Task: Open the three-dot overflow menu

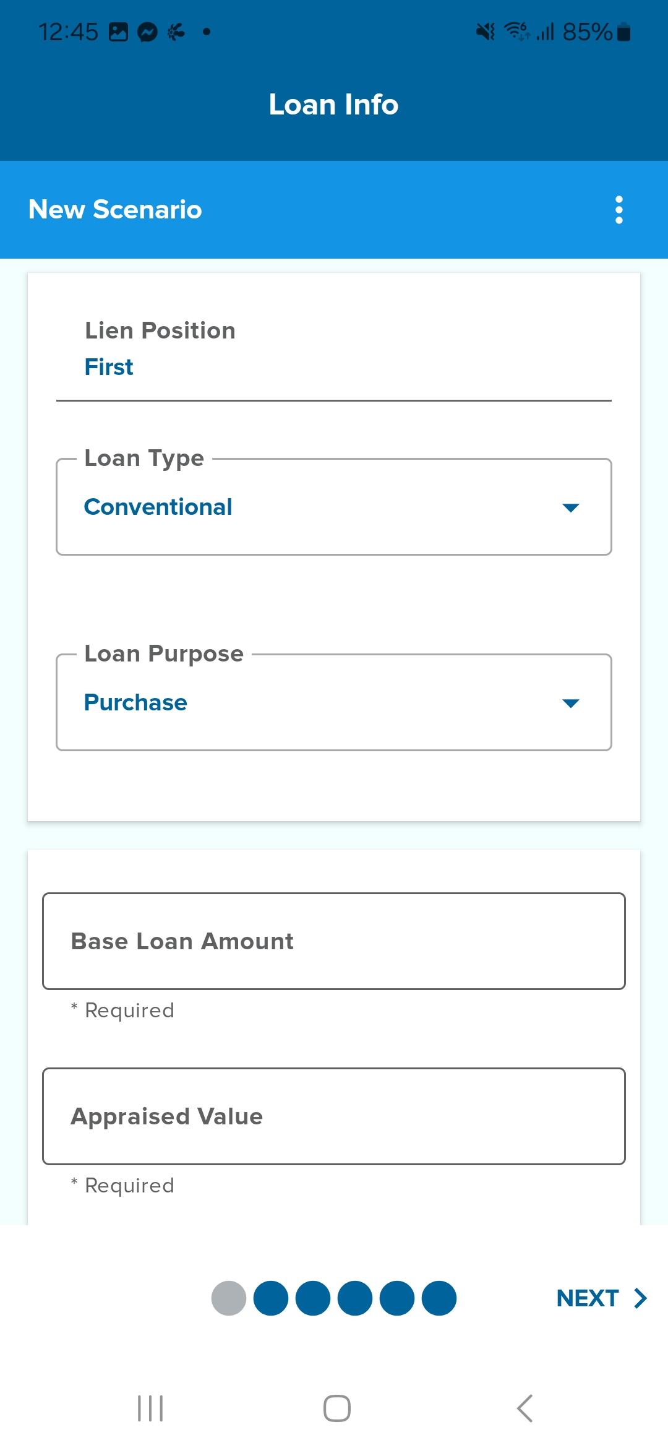Action: [x=619, y=210]
